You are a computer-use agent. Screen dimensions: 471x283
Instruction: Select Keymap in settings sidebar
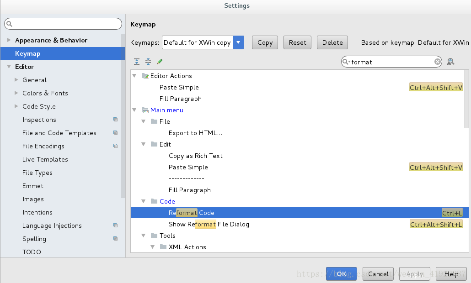pyautogui.click(x=63, y=53)
